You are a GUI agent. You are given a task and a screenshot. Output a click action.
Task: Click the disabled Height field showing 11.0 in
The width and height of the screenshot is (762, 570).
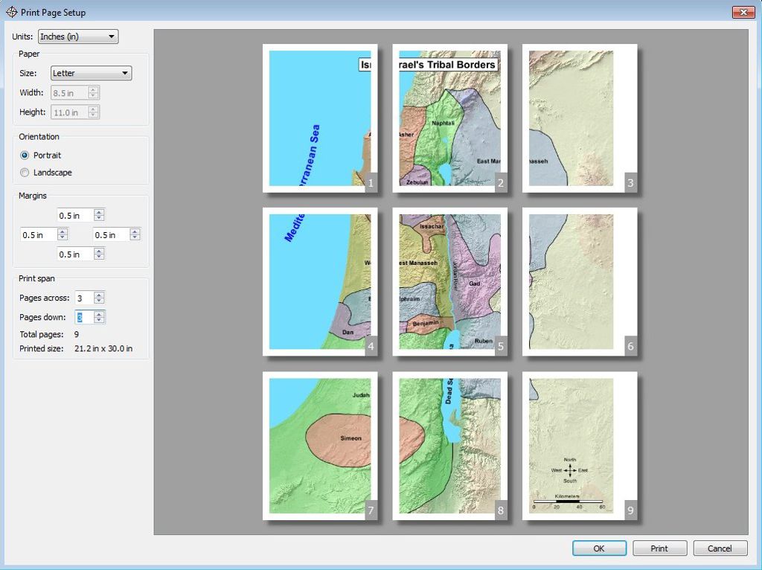point(69,112)
